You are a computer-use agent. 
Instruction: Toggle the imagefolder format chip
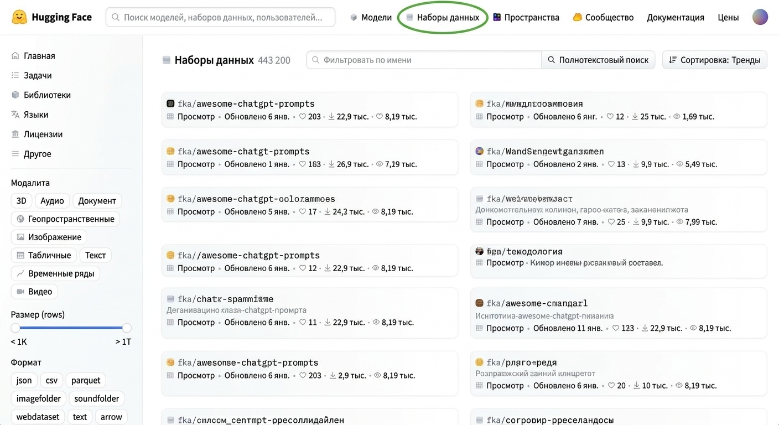pyautogui.click(x=38, y=399)
